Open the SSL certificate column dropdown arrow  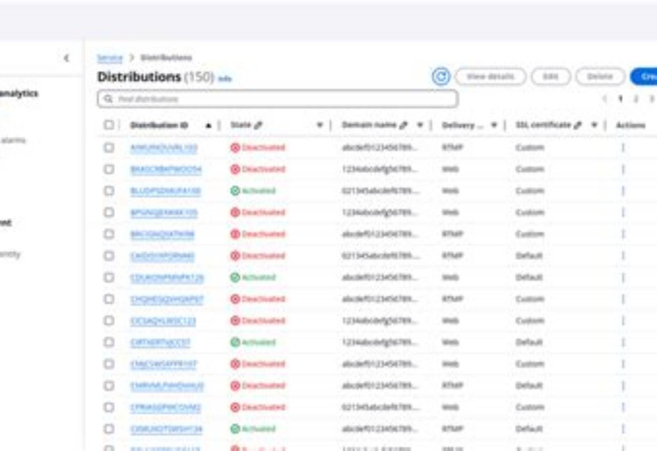(x=594, y=125)
